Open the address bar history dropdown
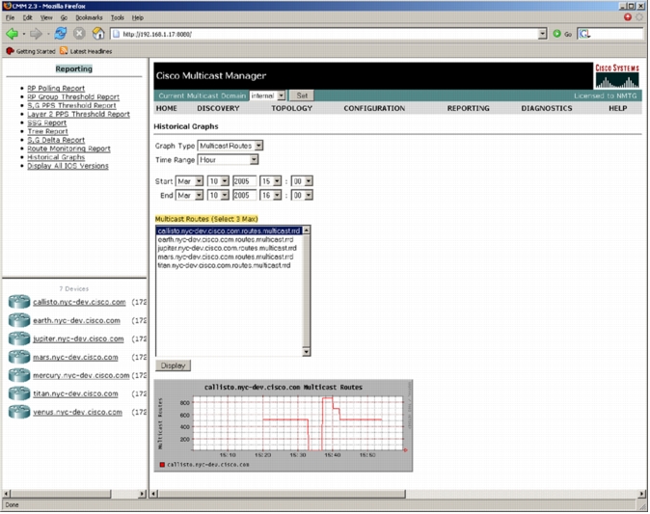Viewport: 650px width, 514px height. coord(542,34)
